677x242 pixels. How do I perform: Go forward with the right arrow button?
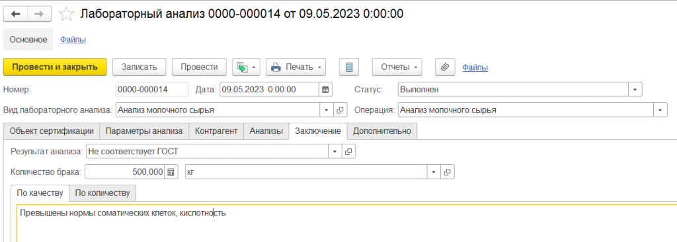39,14
